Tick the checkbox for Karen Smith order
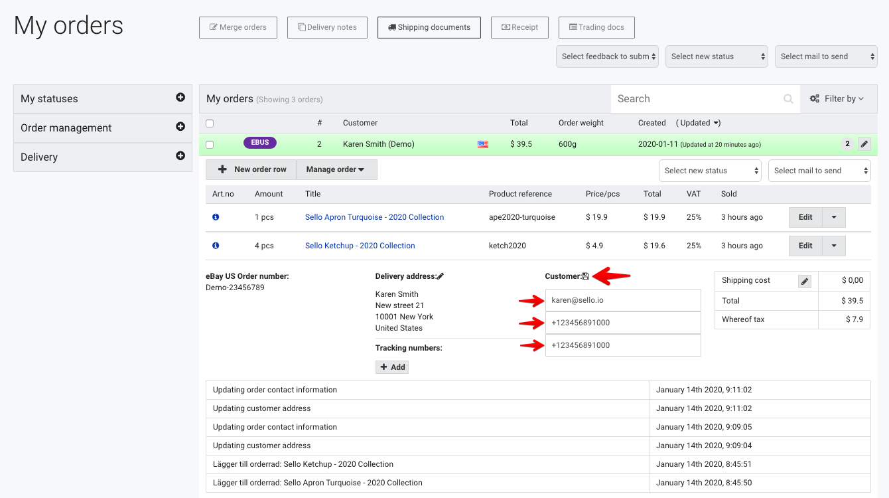 (x=210, y=144)
